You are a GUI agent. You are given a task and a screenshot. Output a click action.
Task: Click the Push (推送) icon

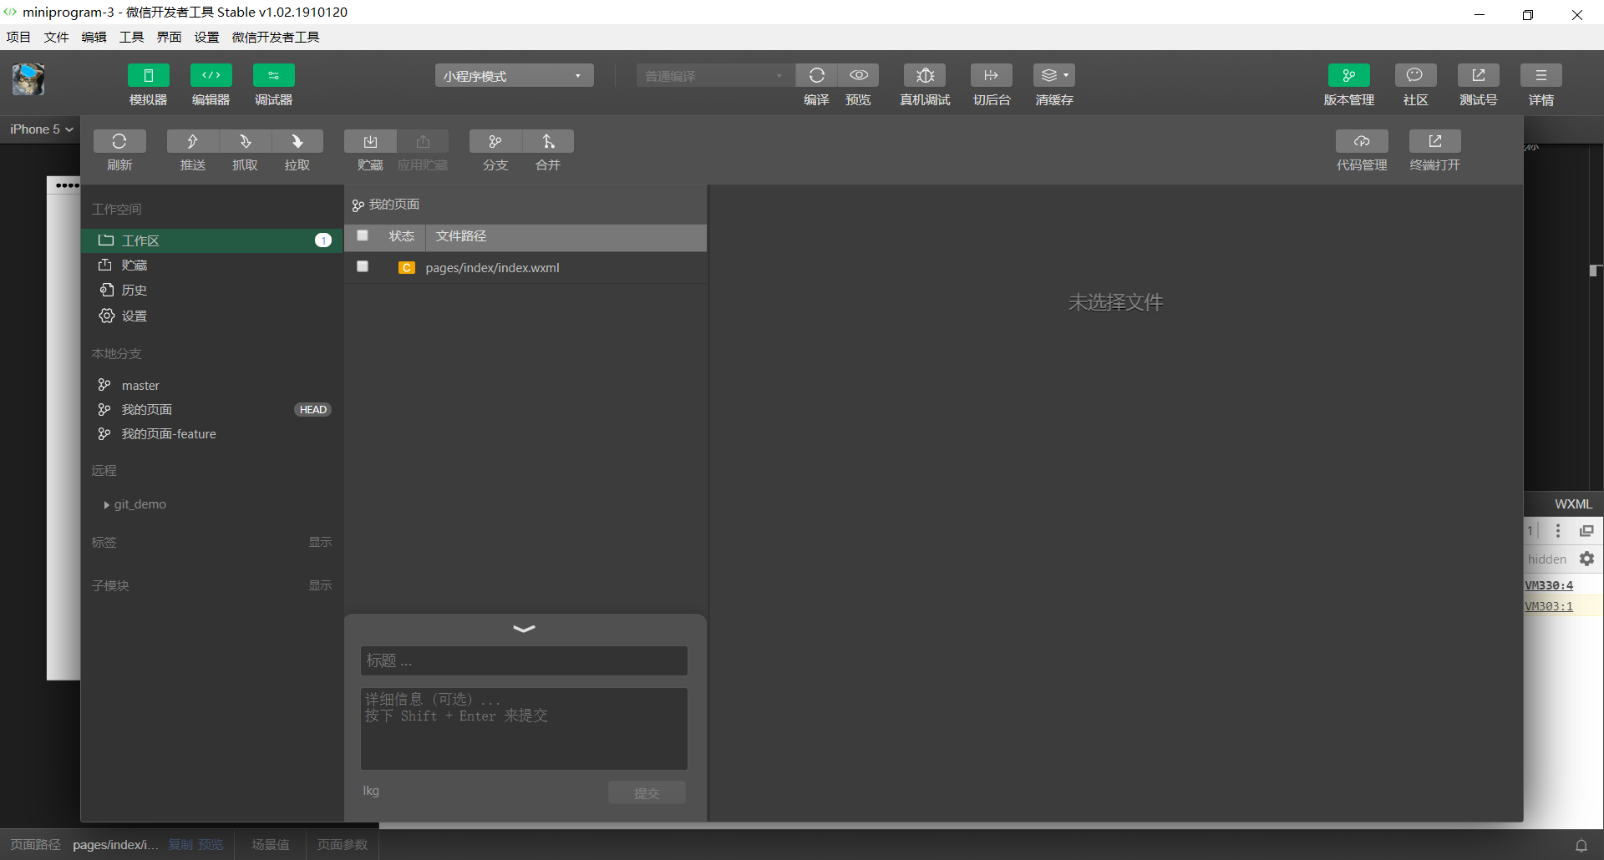[x=193, y=141]
